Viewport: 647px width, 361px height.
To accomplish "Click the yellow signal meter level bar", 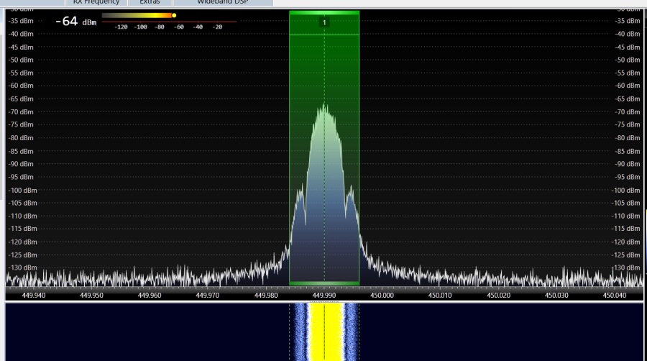I will 137,15.
